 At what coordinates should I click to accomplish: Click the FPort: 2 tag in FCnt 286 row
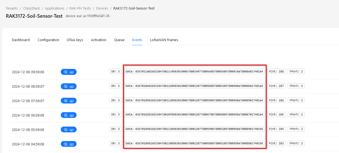point(296,100)
